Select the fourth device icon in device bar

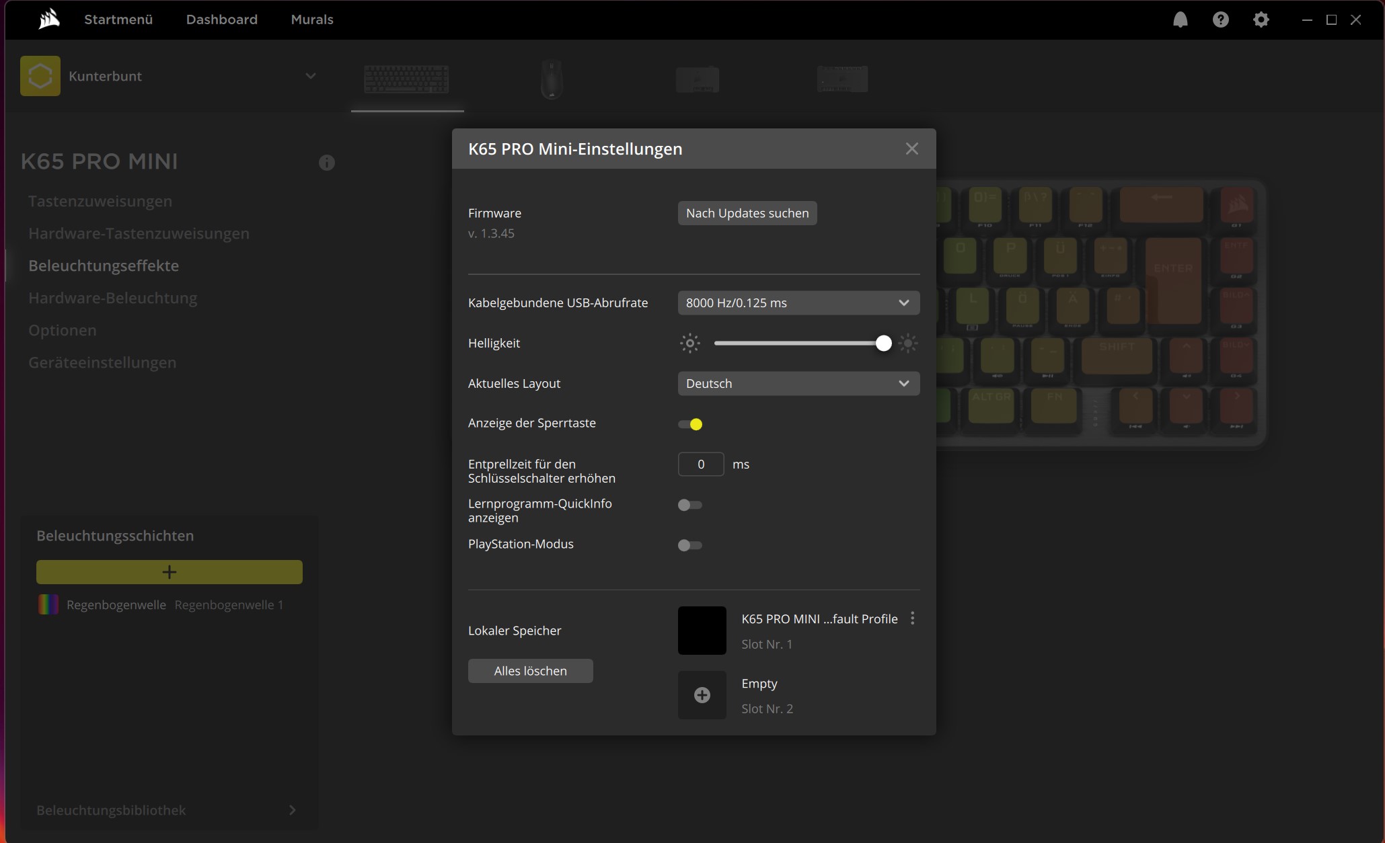842,79
